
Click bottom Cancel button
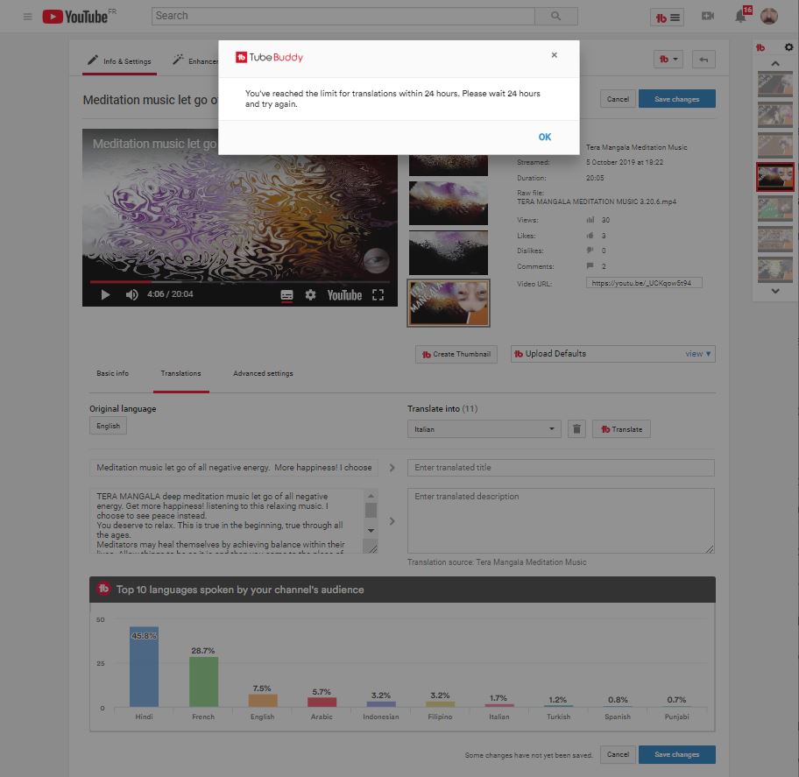618,754
